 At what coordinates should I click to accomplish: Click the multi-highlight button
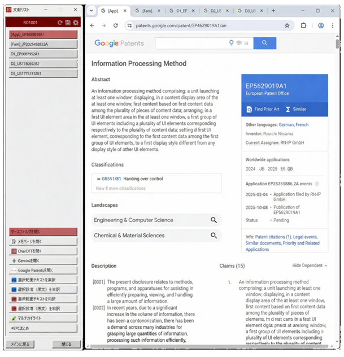(43, 318)
